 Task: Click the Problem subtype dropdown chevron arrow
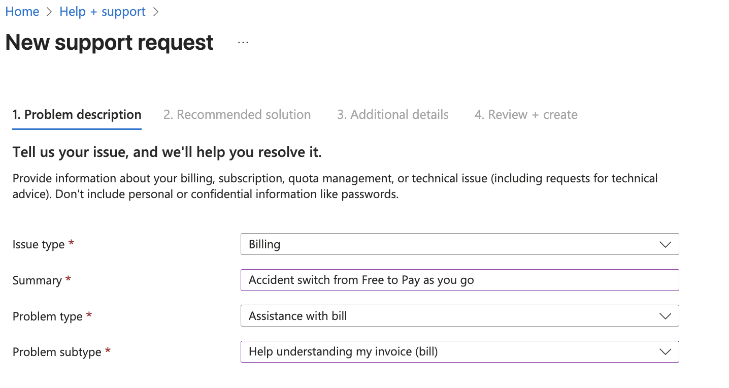click(x=665, y=351)
